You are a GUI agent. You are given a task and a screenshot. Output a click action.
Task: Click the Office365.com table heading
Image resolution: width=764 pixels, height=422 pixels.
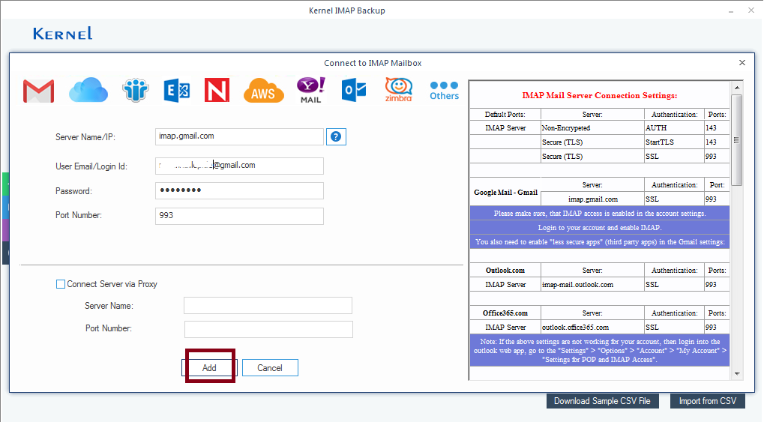tap(505, 313)
